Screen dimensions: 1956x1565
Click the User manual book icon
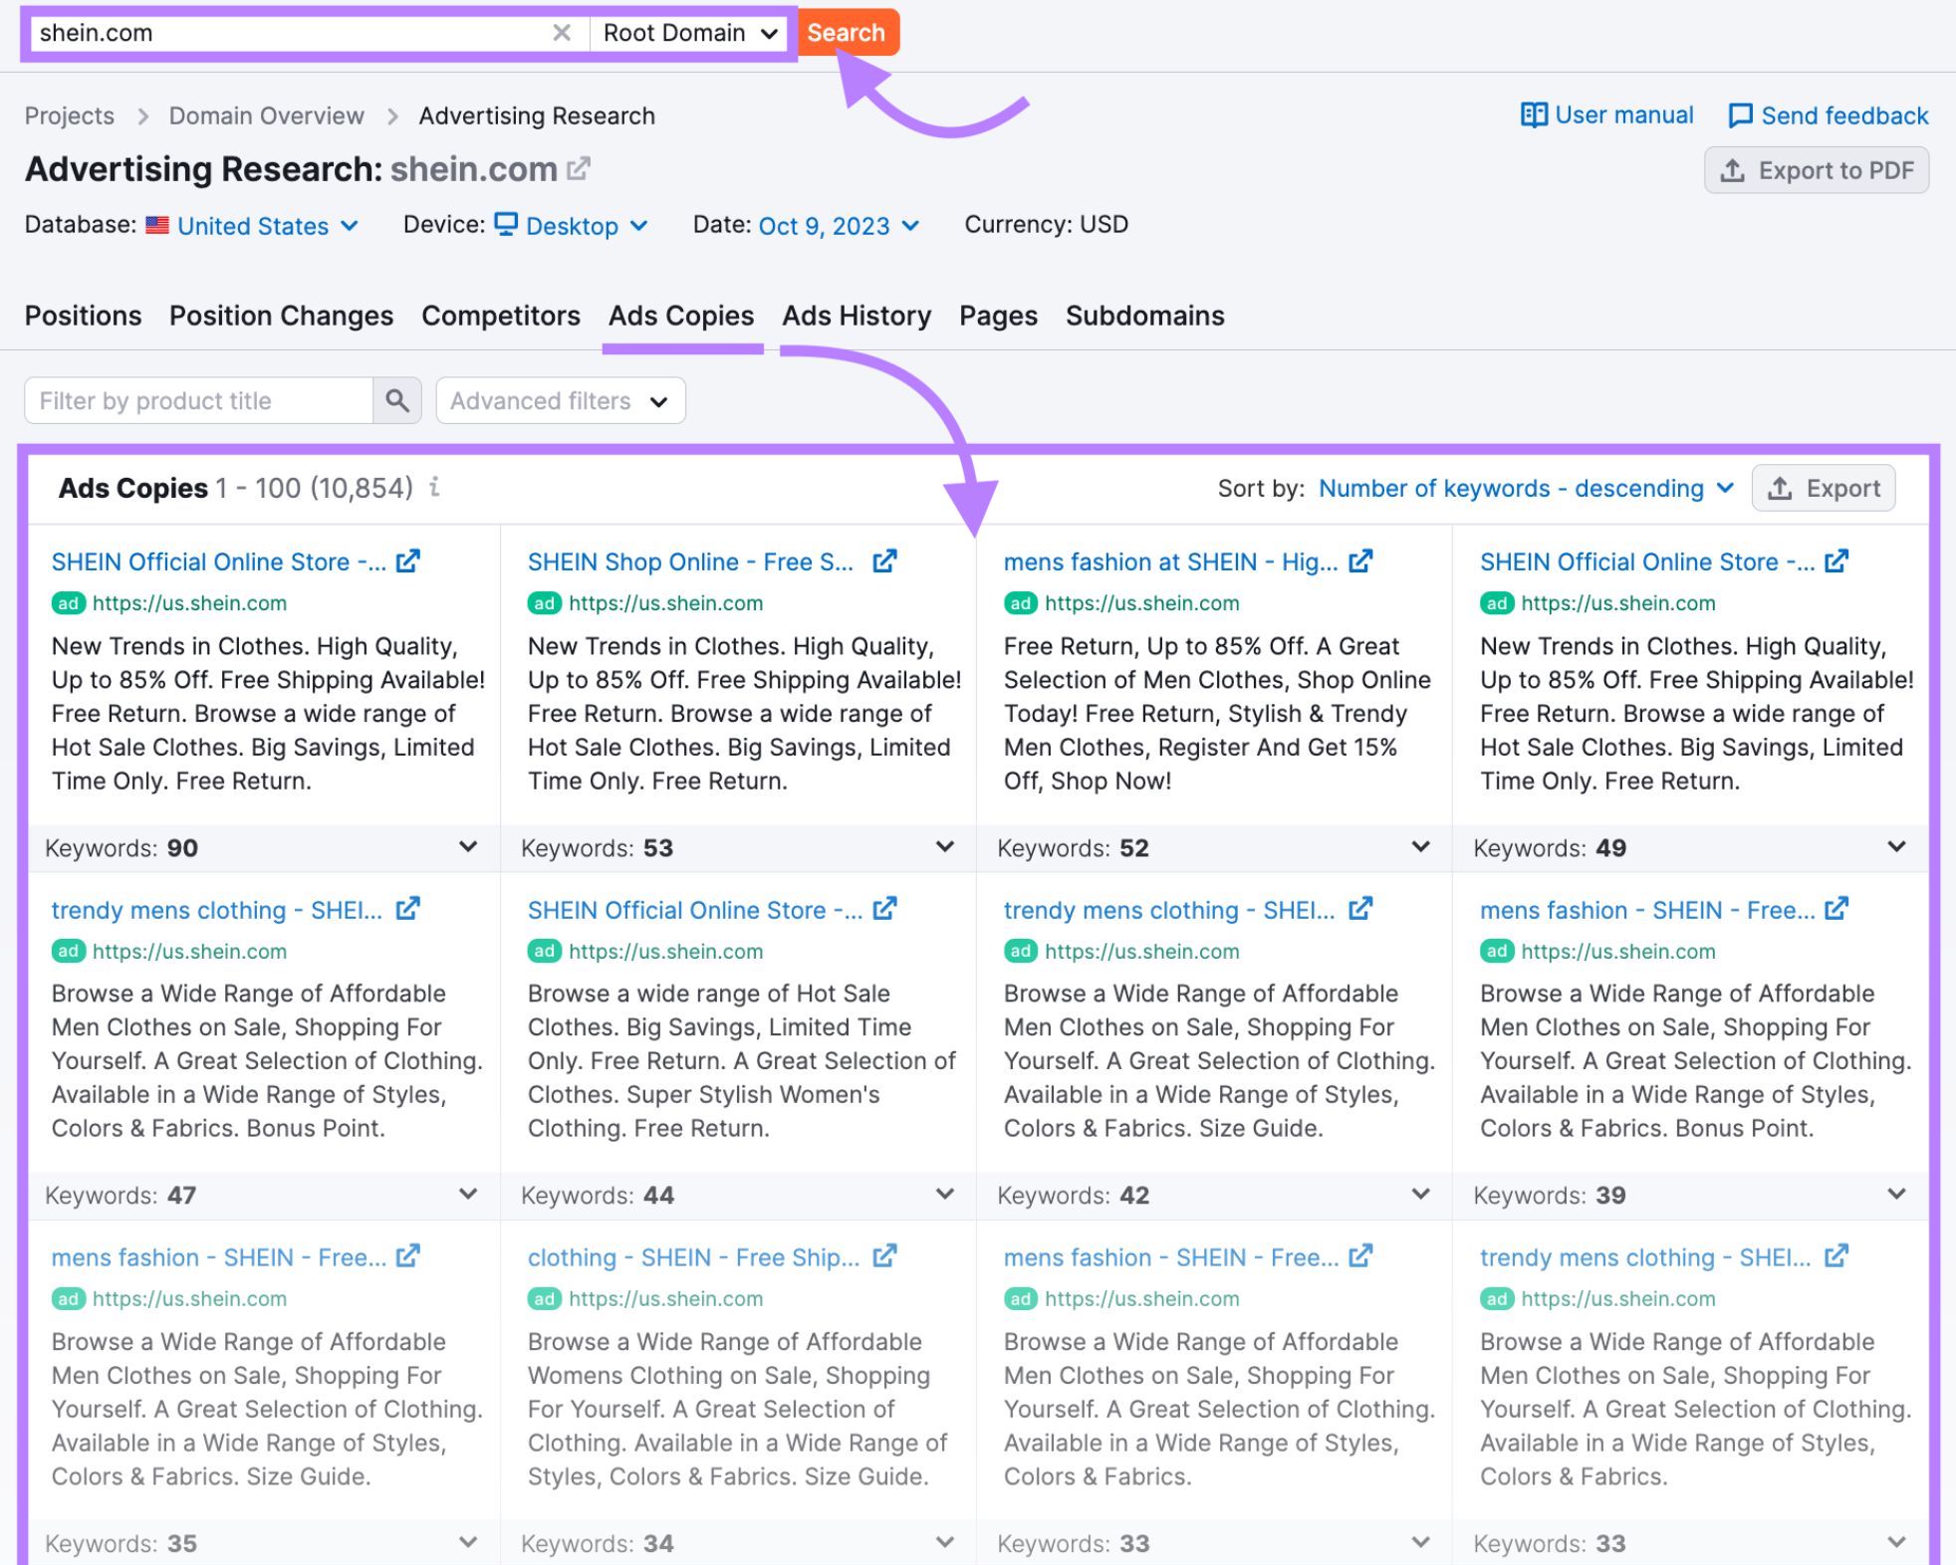1536,114
